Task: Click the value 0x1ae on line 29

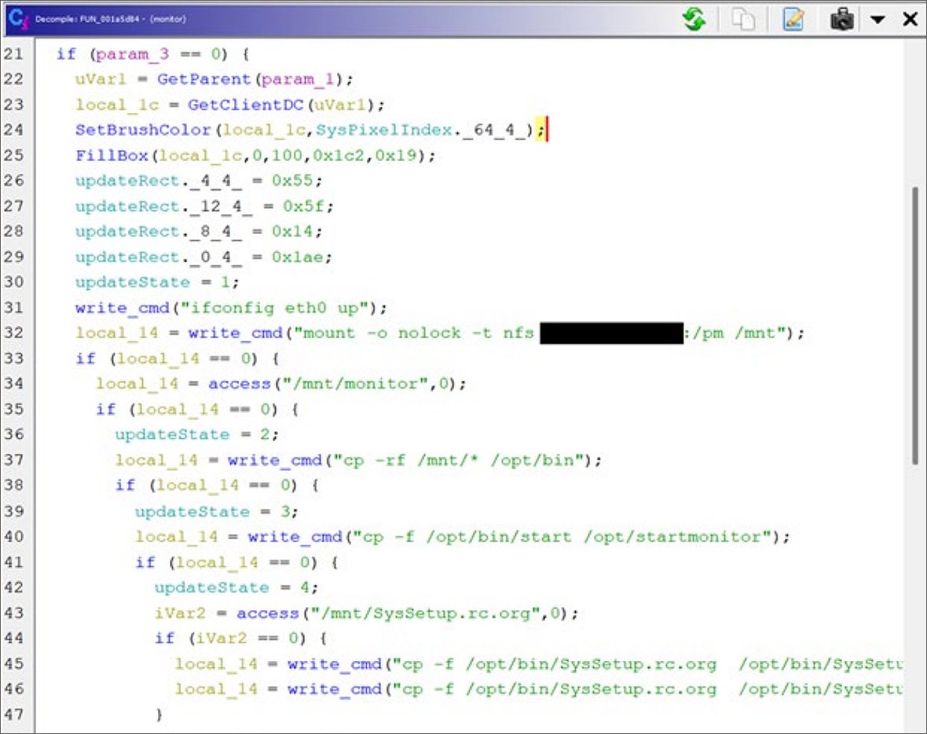Action: coord(298,257)
